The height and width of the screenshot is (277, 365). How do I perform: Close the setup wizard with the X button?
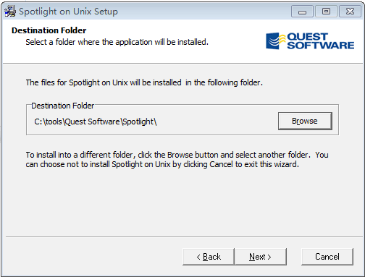(350, 12)
